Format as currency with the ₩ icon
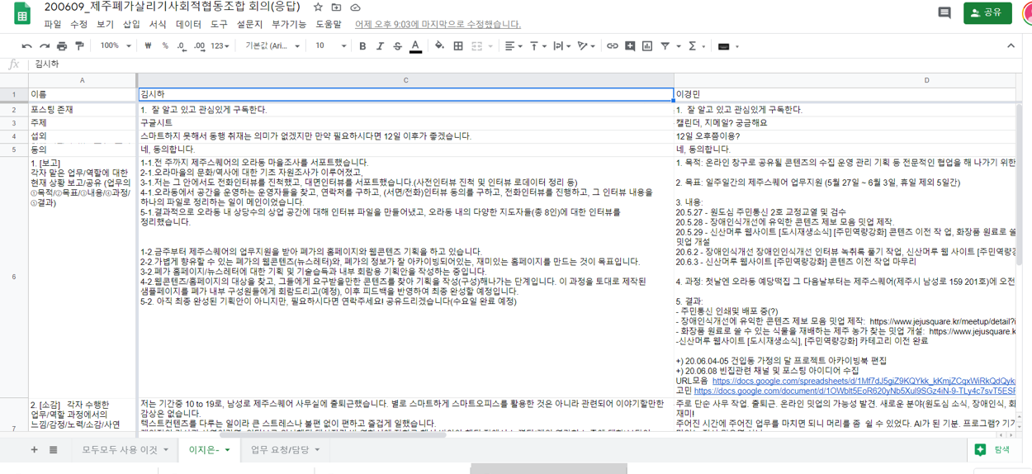The height and width of the screenshot is (474, 1032). coord(149,46)
